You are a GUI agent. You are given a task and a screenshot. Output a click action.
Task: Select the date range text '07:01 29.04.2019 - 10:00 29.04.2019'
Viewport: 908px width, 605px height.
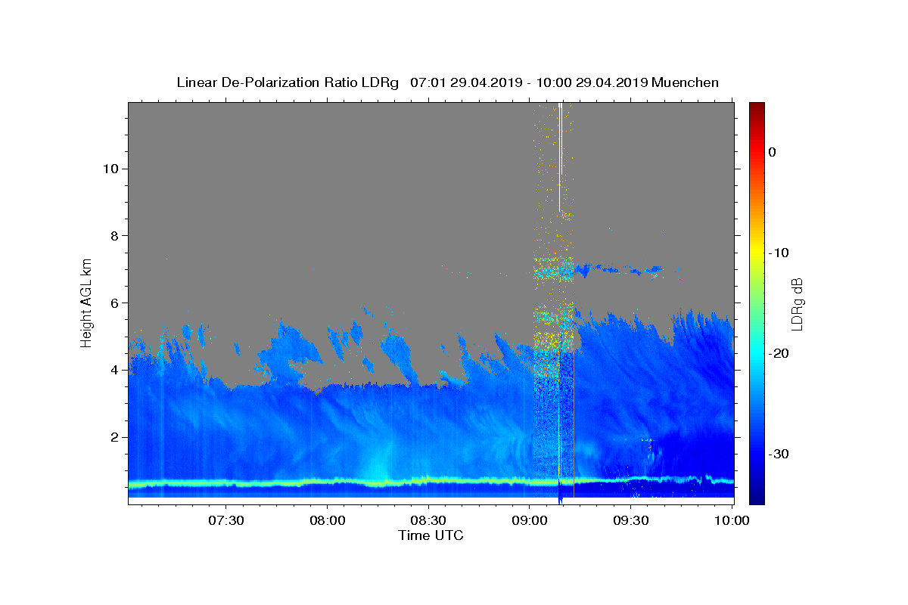point(529,82)
